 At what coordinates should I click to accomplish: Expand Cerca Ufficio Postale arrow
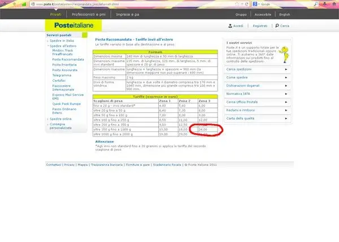(286, 102)
